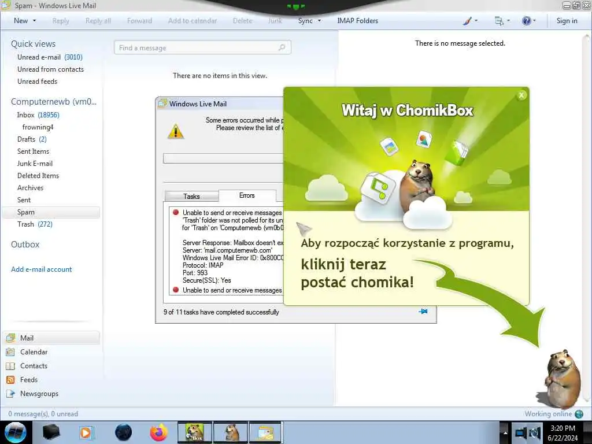Open the Archives folder

30,188
